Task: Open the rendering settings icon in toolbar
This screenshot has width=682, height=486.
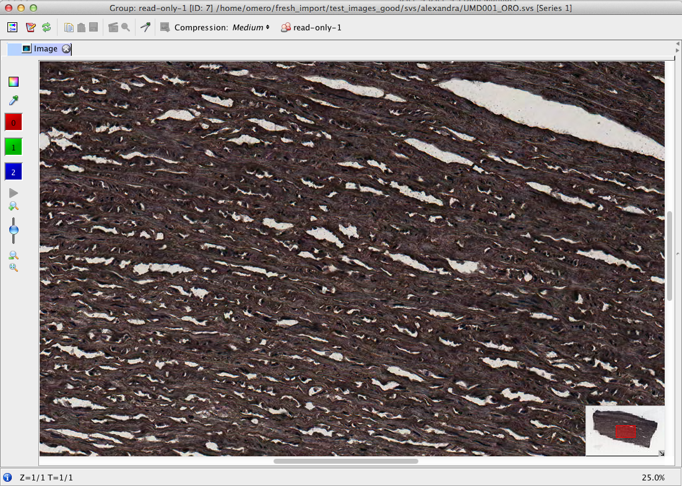Action: 12,28
